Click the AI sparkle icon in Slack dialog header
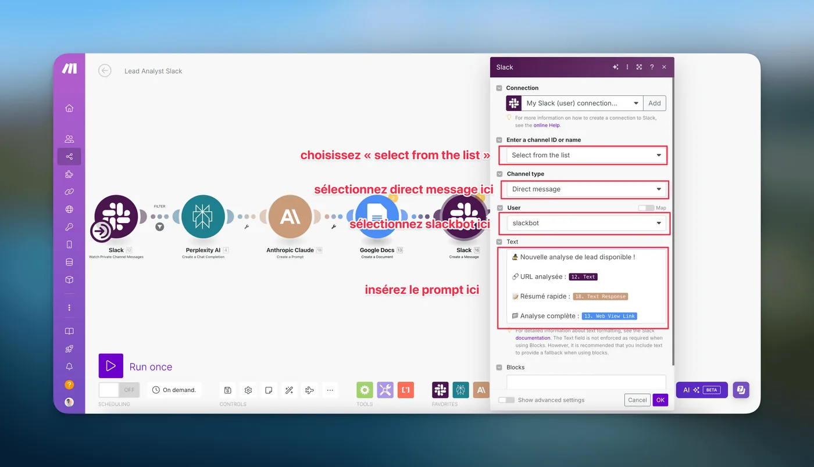This screenshot has height=467, width=814. (x=615, y=67)
